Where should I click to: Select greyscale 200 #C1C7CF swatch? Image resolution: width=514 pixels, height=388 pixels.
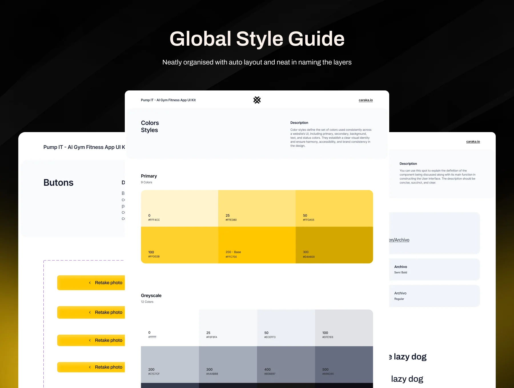(x=170, y=365)
